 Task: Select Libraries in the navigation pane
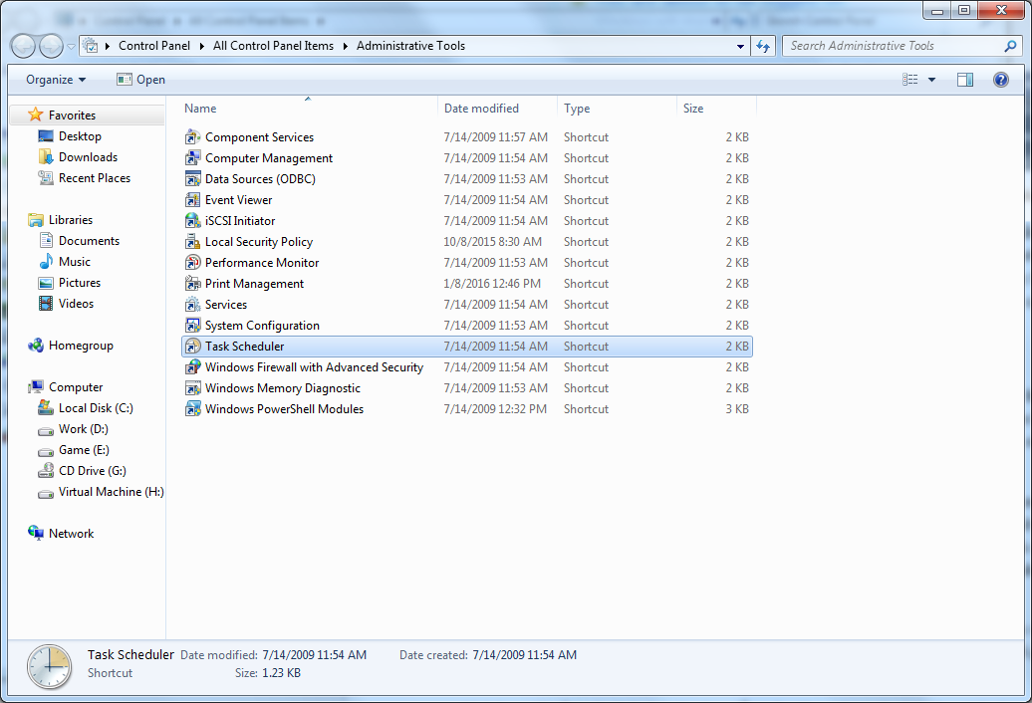tap(71, 220)
